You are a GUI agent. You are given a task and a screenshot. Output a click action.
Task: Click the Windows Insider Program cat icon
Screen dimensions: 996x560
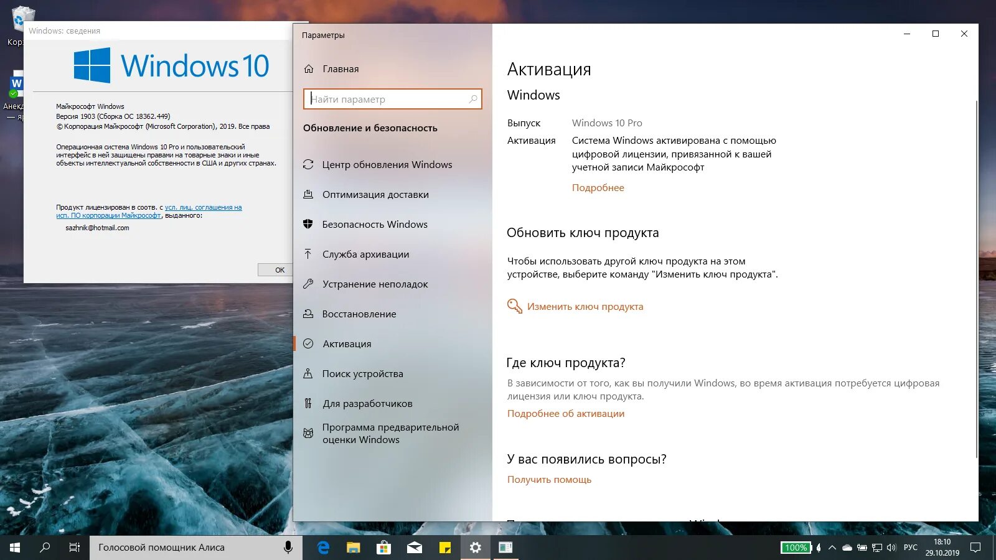[x=308, y=433]
